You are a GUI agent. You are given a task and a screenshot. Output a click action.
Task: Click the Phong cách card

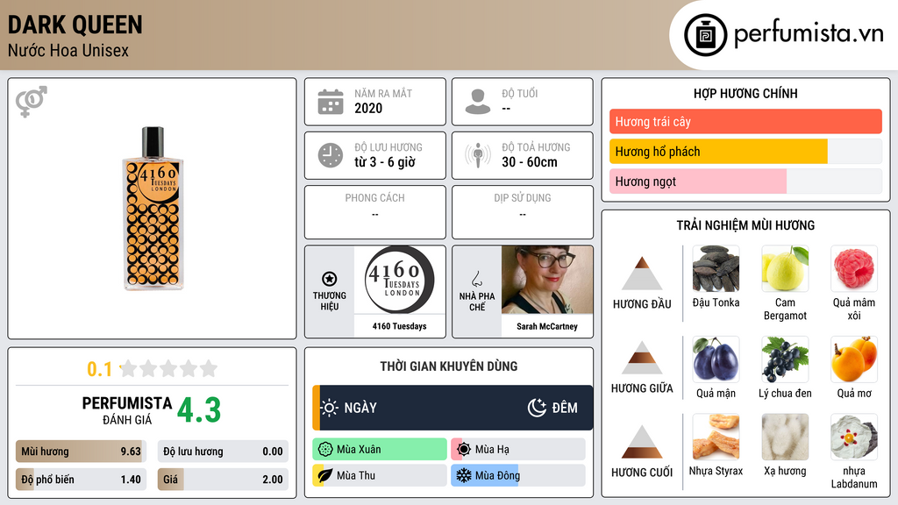tap(375, 212)
